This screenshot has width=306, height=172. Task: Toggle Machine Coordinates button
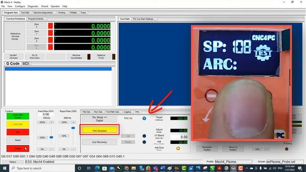click(76, 56)
